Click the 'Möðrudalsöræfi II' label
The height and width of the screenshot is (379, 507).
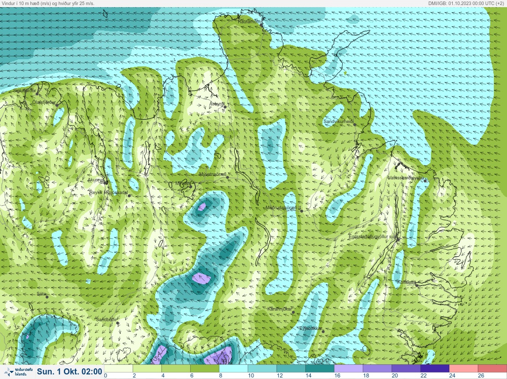[283, 208]
